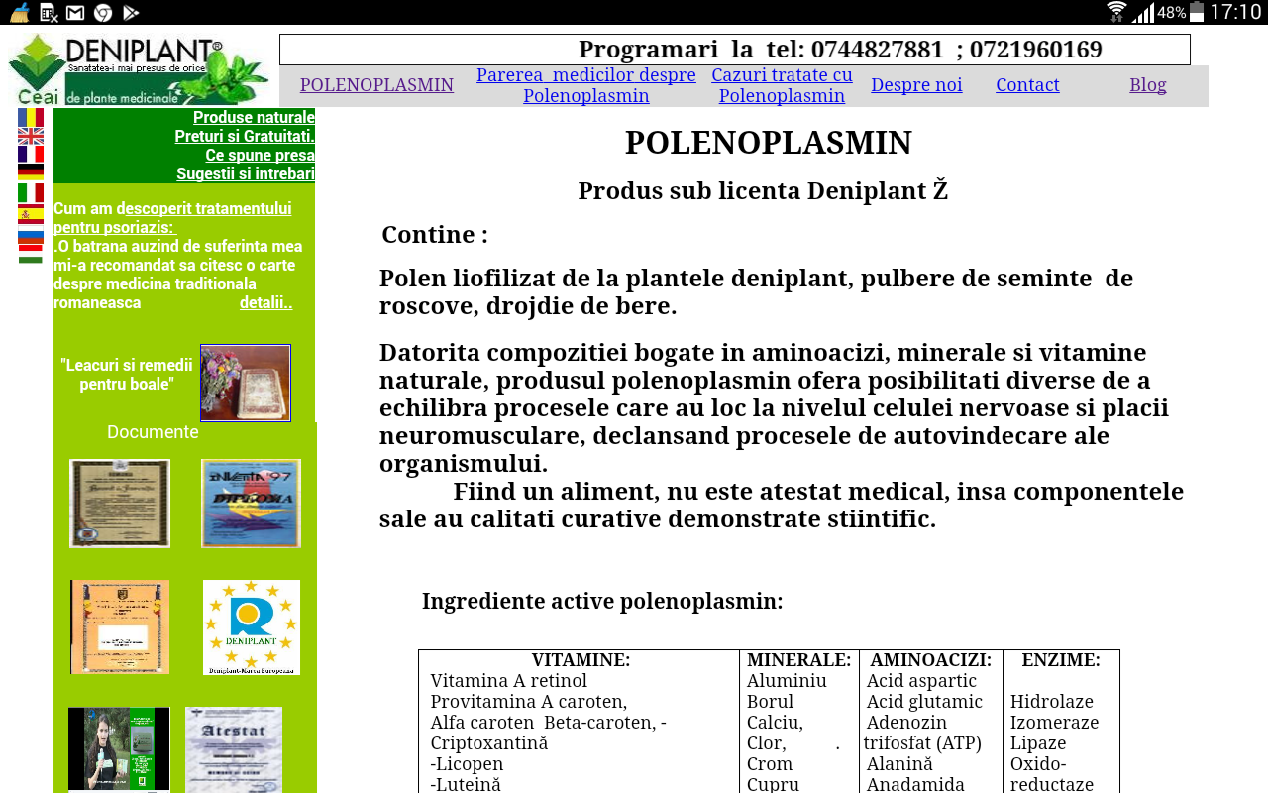Open Produse naturale sidebar link

tap(254, 117)
